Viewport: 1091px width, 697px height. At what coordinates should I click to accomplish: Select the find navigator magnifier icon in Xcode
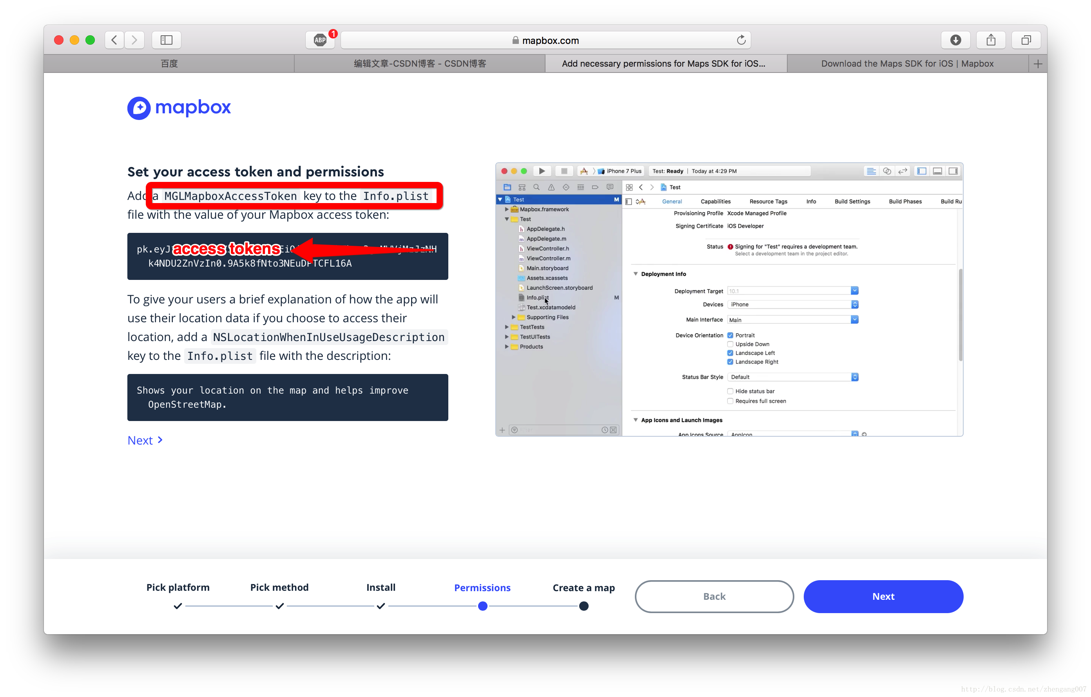pos(536,187)
